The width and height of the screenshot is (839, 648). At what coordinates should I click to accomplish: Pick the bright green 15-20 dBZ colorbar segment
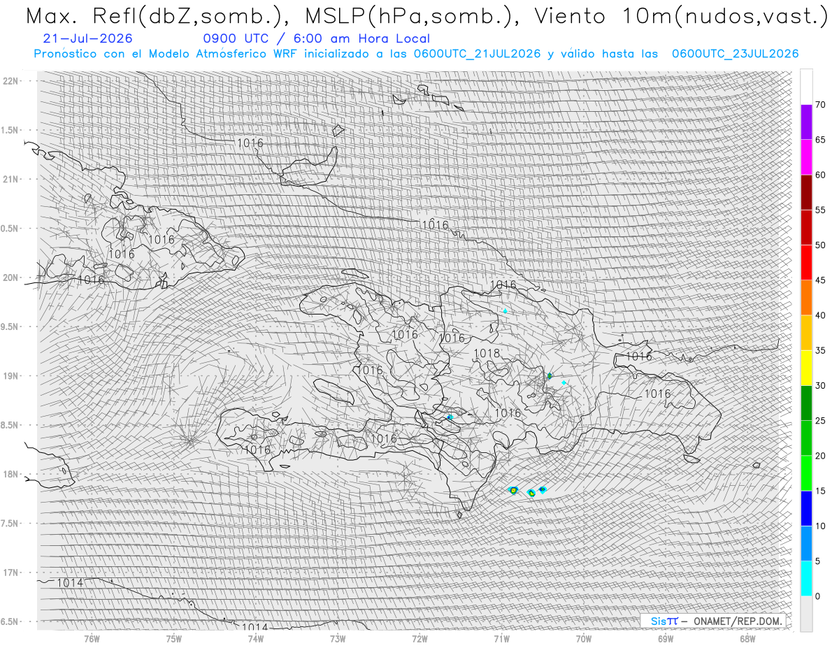(x=806, y=473)
